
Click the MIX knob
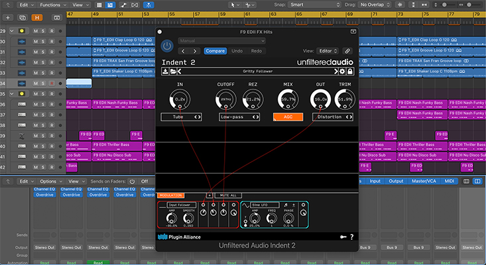pos(288,99)
